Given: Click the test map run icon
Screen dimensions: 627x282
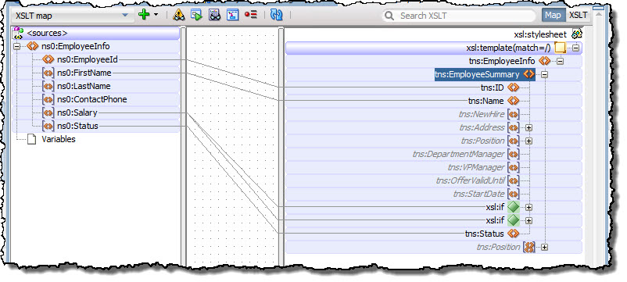Looking at the screenshot, I should (x=196, y=15).
